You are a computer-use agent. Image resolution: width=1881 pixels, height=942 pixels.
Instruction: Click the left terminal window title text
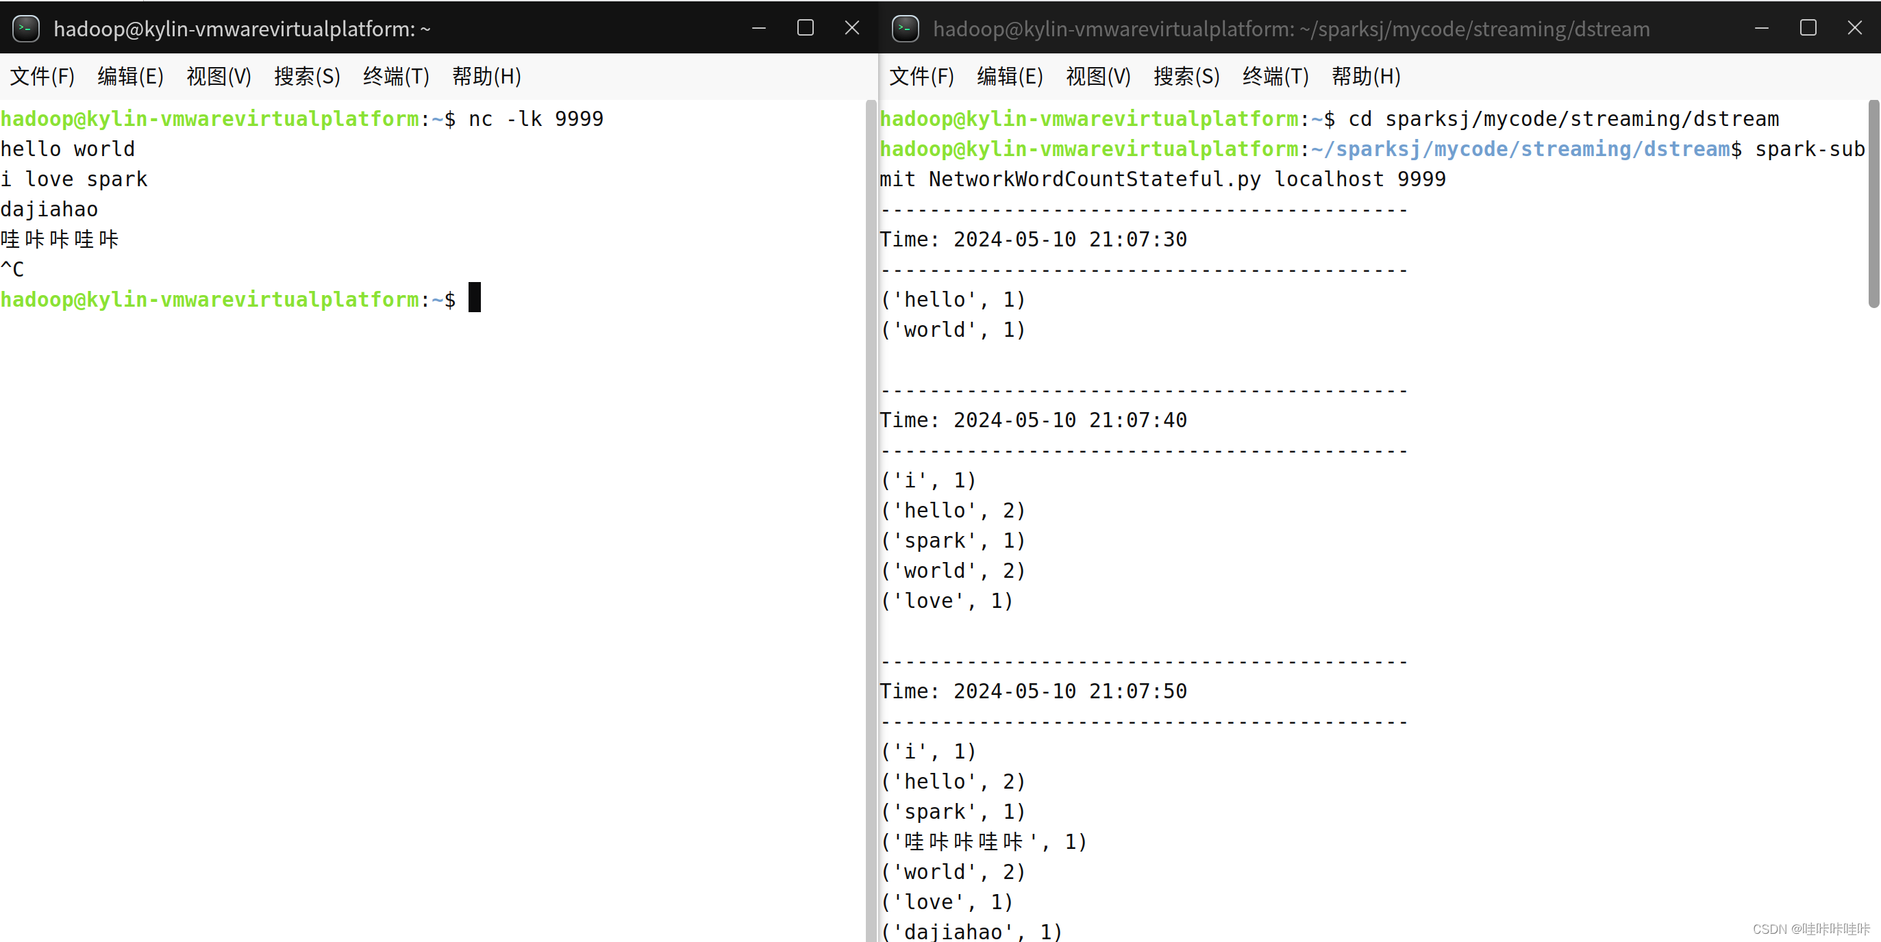point(242,29)
